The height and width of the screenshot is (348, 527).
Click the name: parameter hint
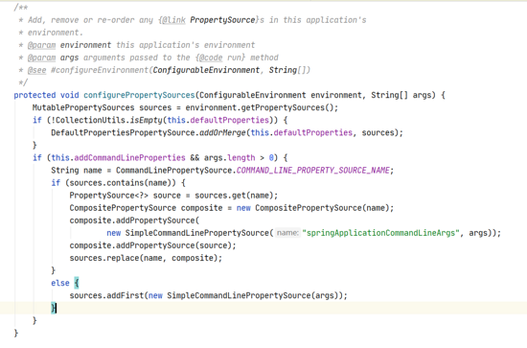pyautogui.click(x=287, y=233)
